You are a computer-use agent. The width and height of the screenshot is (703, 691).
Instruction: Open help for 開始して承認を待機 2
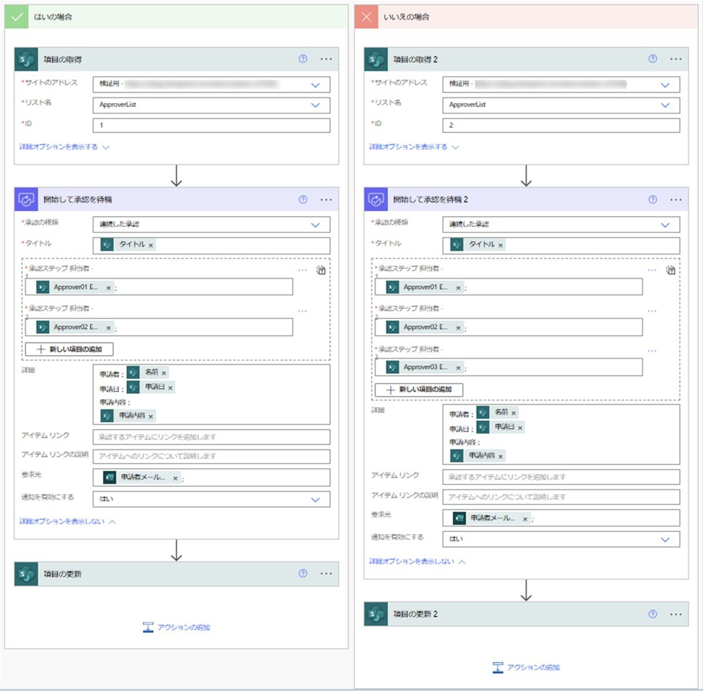pyautogui.click(x=653, y=199)
